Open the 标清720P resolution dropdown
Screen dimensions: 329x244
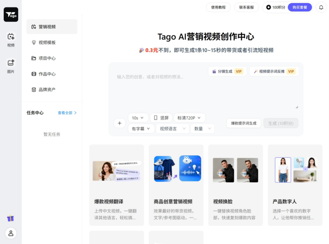pyautogui.click(x=189, y=118)
